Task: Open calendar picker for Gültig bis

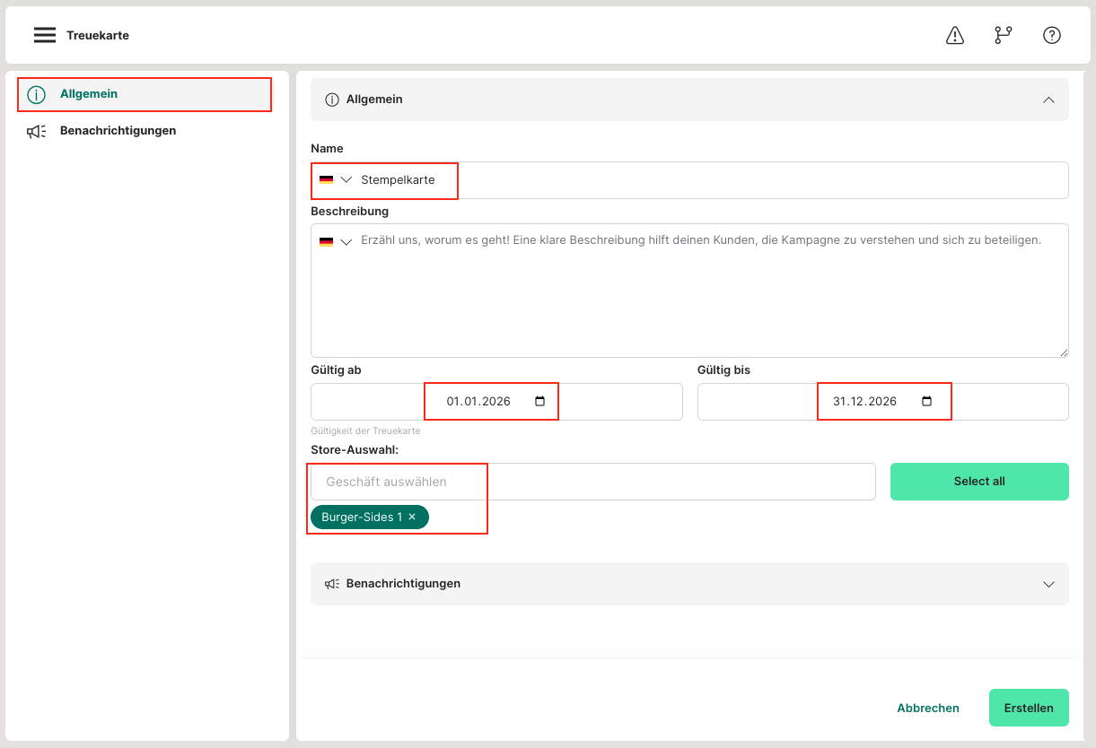Action: pos(926,402)
